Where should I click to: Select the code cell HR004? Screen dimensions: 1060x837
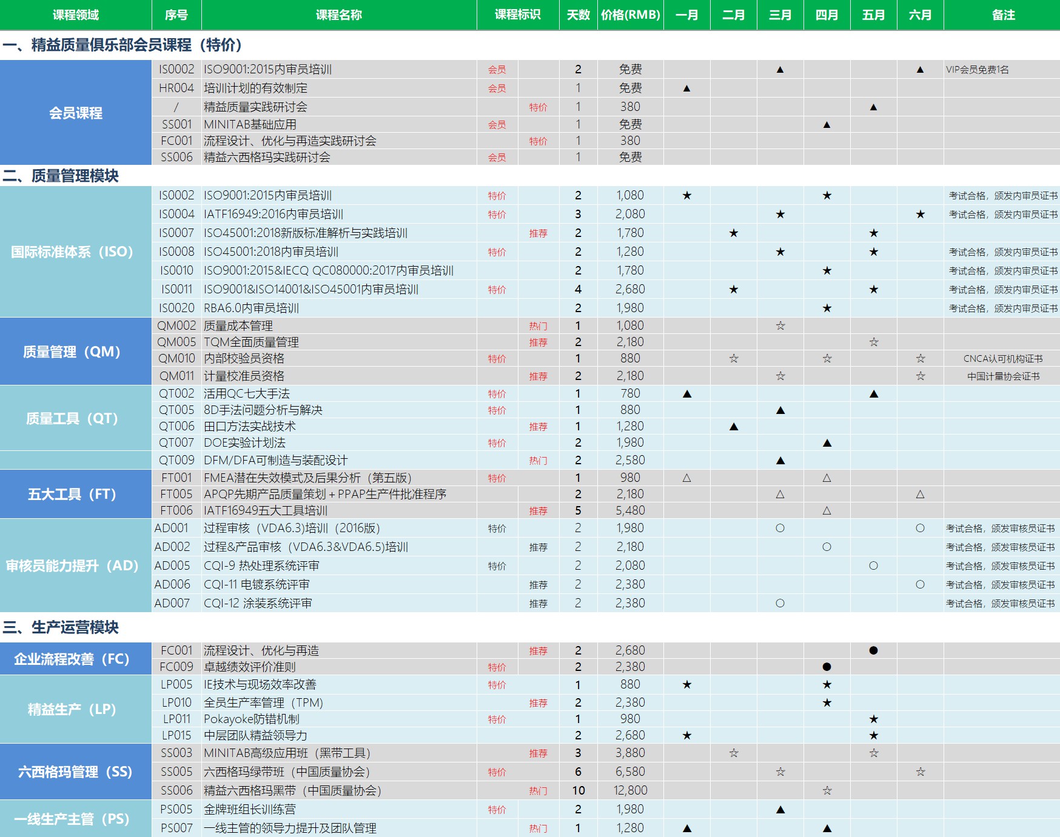[x=176, y=88]
